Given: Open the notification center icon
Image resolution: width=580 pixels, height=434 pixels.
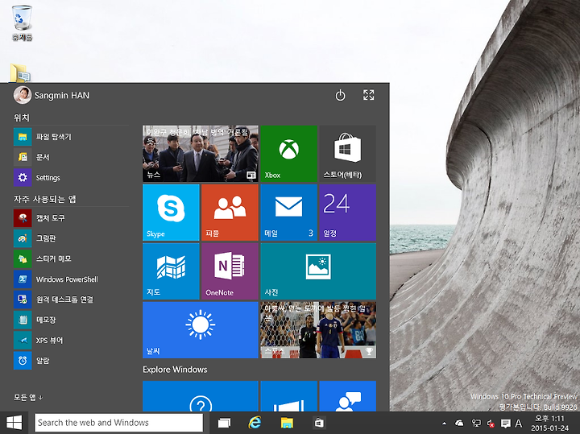Looking at the screenshot, I should pos(505,424).
